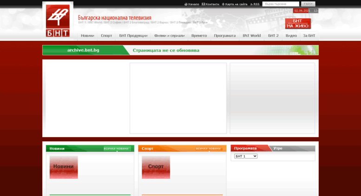Click the Контакти text link
The image size is (361, 196).
click(212, 4)
